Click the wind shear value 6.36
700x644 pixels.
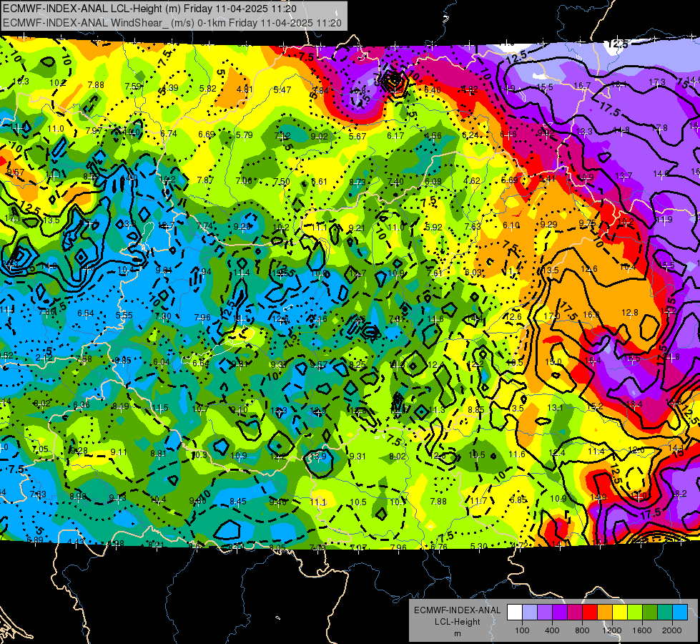click(82, 405)
